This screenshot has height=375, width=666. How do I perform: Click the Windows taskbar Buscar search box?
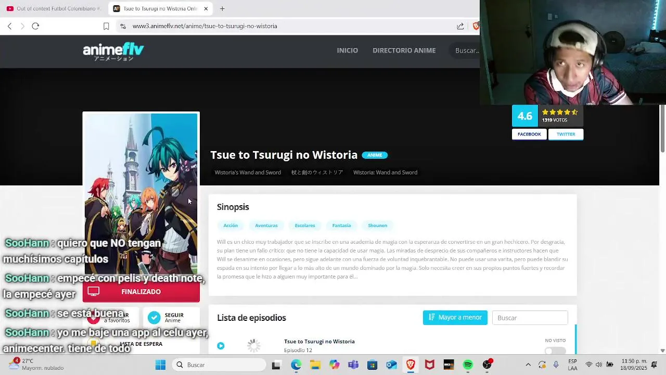(x=219, y=365)
